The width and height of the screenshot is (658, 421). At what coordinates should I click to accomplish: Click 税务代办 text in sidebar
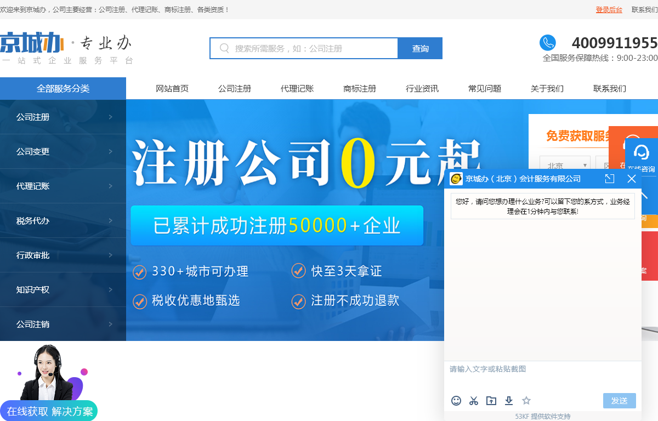coord(33,220)
